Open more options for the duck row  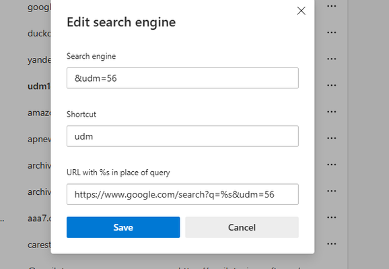(331, 32)
